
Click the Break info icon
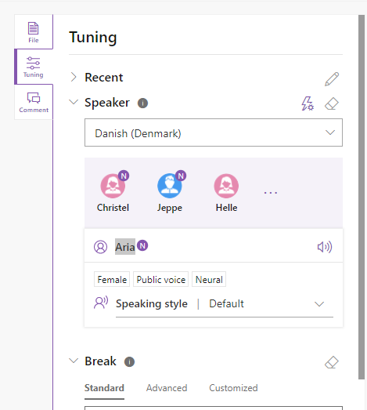click(129, 362)
